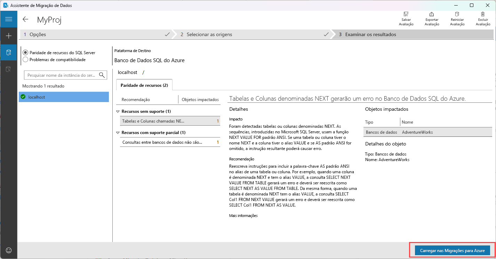
Task: Click the server instance search field
Action: (63, 75)
